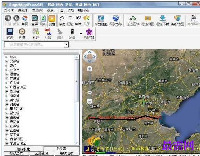Click the map zoom out minus button
The width and height of the screenshot is (200, 156).
click(89, 101)
